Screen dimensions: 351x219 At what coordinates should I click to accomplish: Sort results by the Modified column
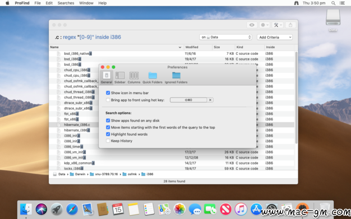tap(198, 47)
